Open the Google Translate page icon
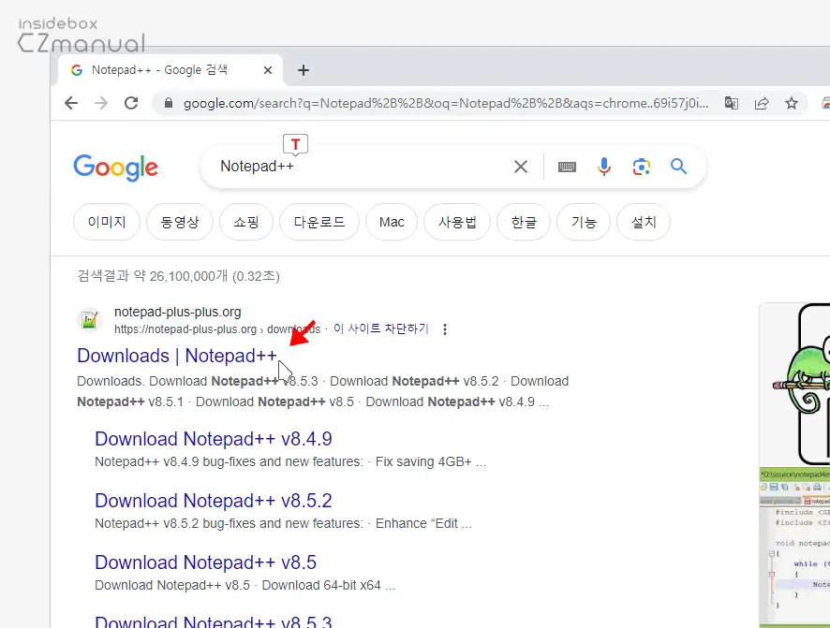 (732, 103)
